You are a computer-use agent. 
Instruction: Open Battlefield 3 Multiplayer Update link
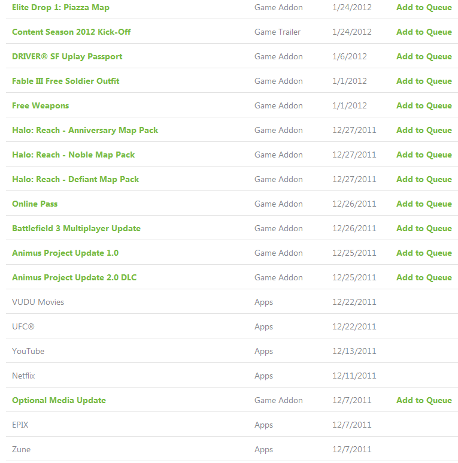coord(76,229)
